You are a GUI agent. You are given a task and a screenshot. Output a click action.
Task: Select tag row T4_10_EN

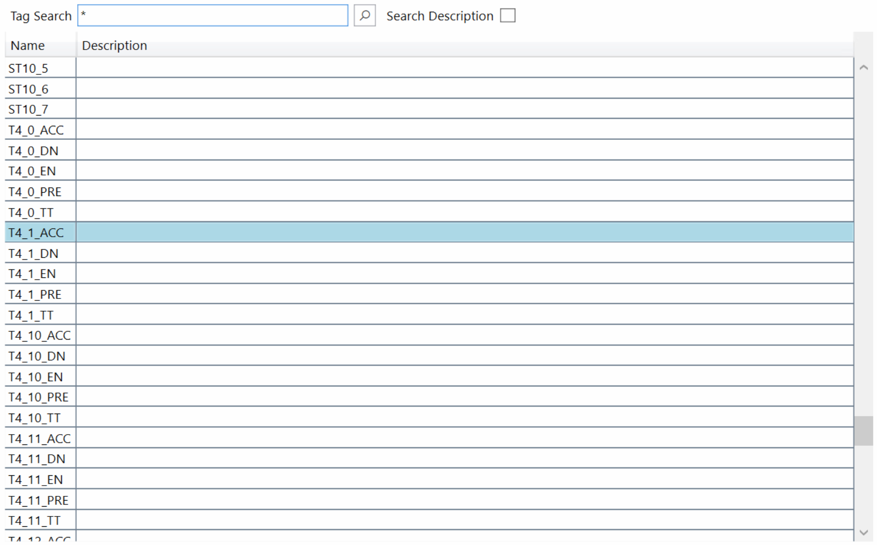click(x=429, y=377)
